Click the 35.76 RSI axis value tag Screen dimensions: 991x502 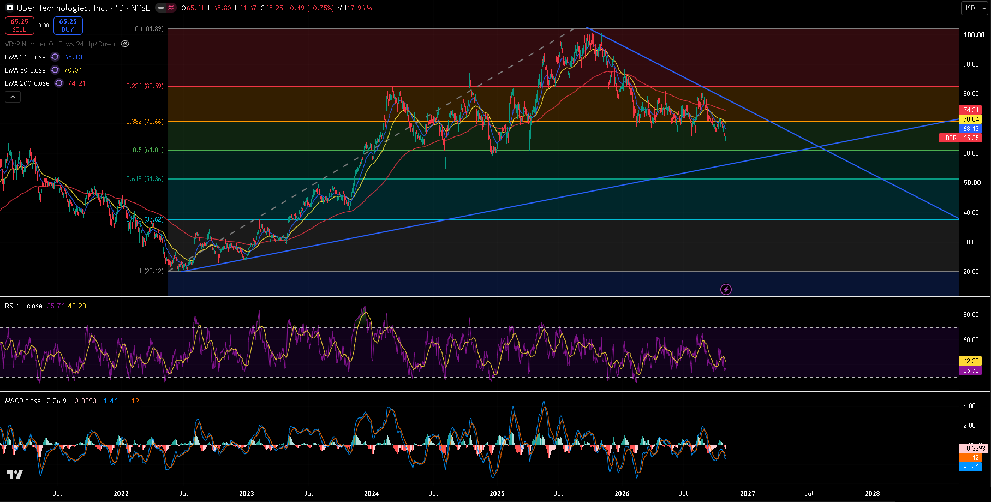[970, 370]
